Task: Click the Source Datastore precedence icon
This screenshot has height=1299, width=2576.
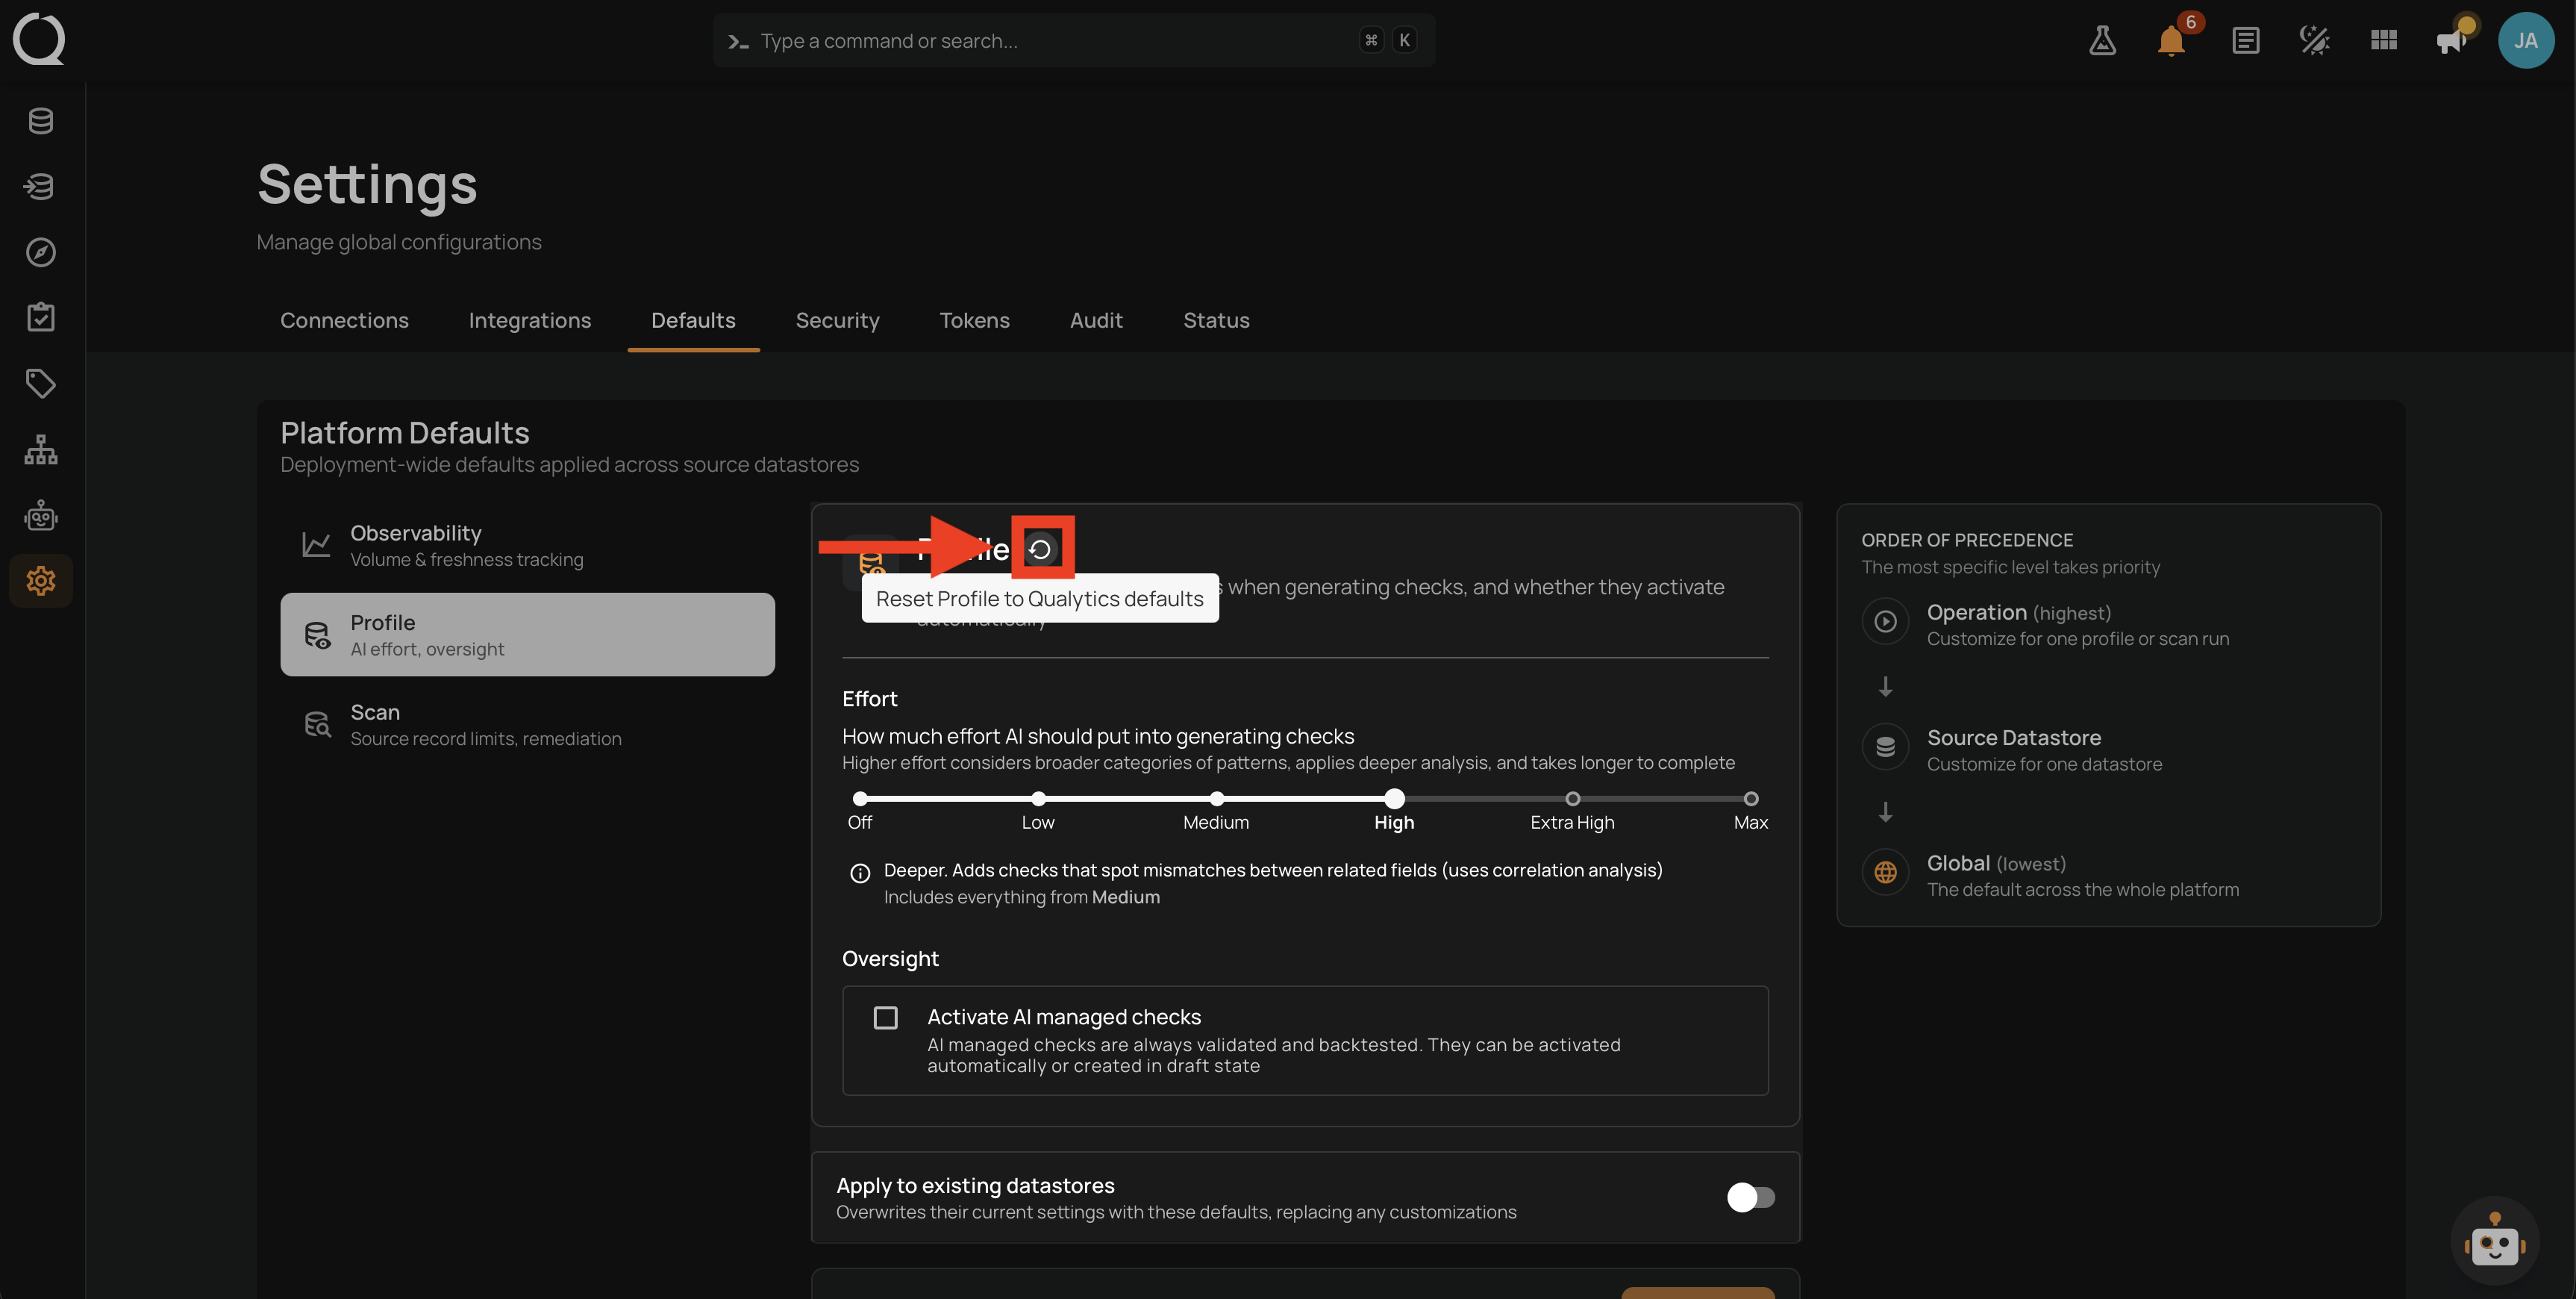Action: (1885, 747)
